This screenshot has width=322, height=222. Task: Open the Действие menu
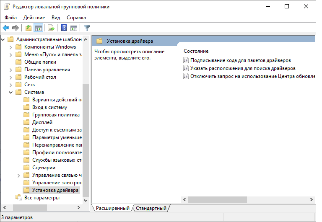pos(34,18)
